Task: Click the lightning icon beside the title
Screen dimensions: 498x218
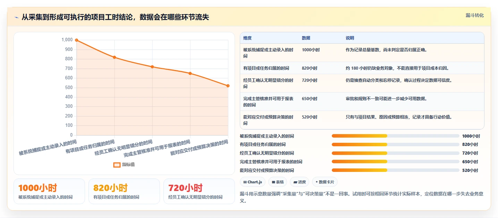Action: (17, 17)
